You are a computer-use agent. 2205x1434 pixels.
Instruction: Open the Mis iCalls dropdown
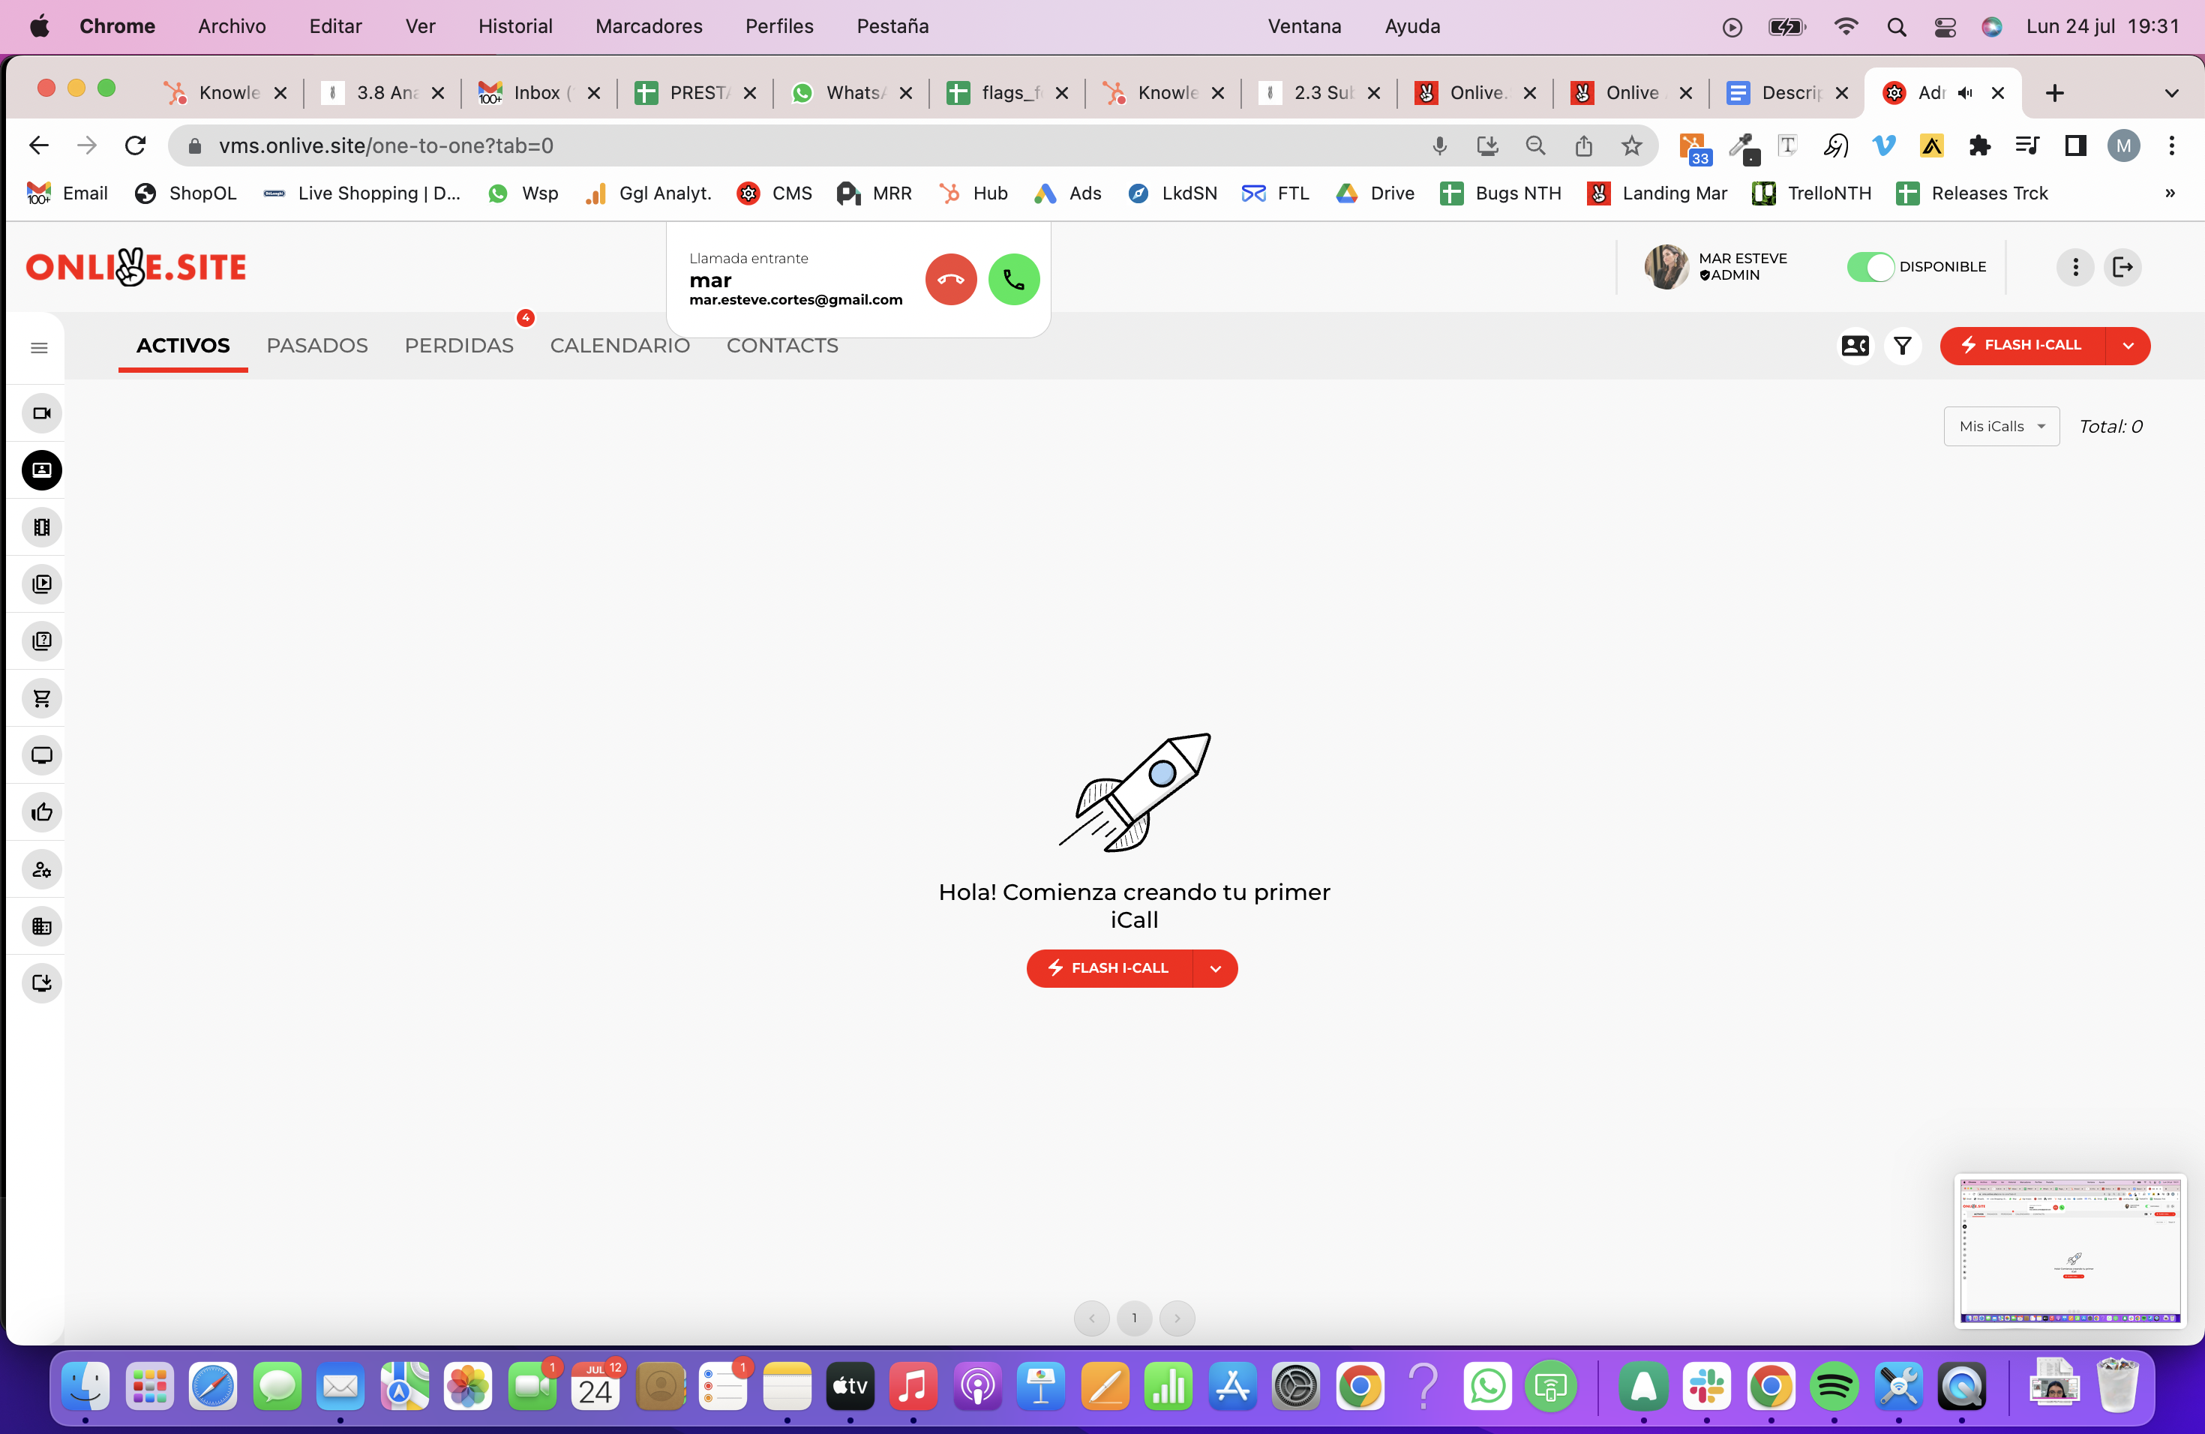point(2001,426)
